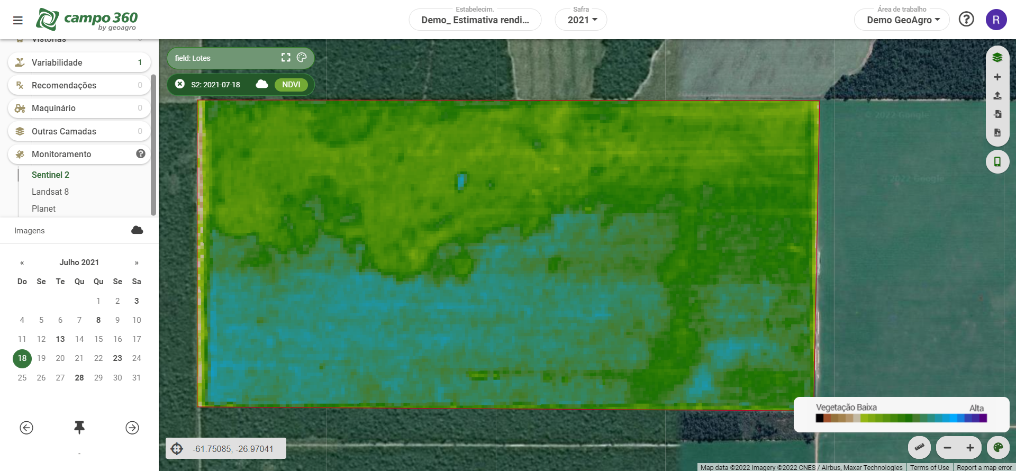
Task: Open the hamburger menu
Action: pos(18,20)
